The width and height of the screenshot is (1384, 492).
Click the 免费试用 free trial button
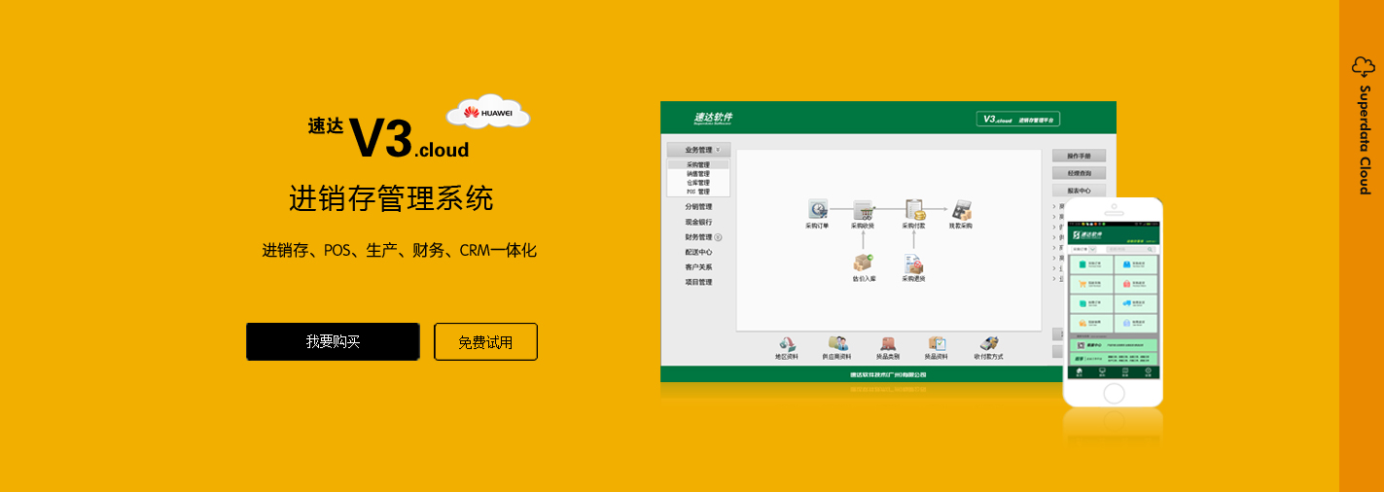[x=485, y=341]
